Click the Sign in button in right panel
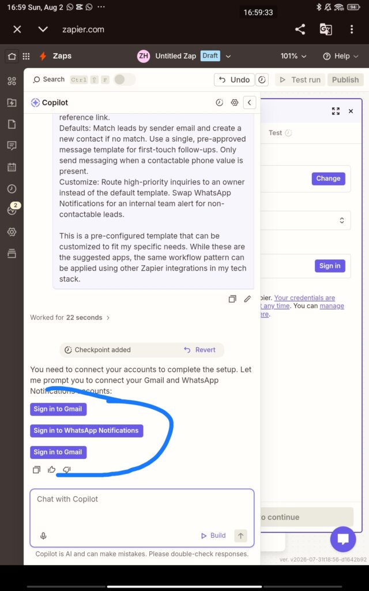The image size is (369, 591). coord(330,266)
